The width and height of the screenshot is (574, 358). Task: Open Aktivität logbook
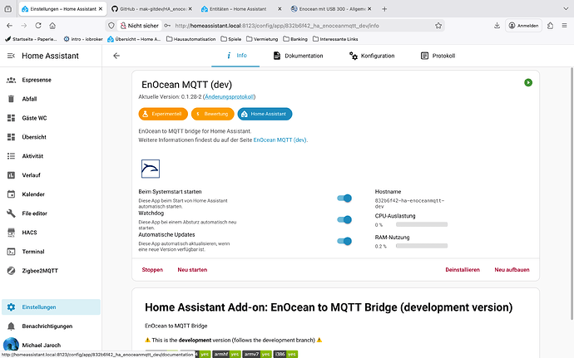tap(51, 156)
